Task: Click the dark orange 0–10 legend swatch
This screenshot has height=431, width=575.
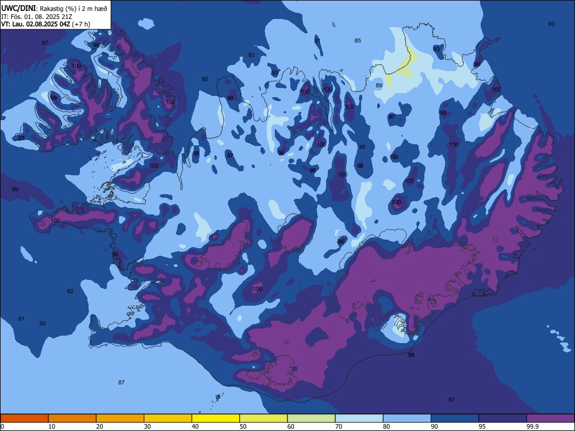Action: click(x=24, y=418)
